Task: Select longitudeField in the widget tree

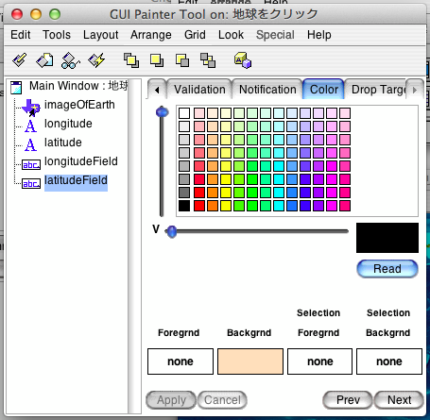Action: coord(81,161)
